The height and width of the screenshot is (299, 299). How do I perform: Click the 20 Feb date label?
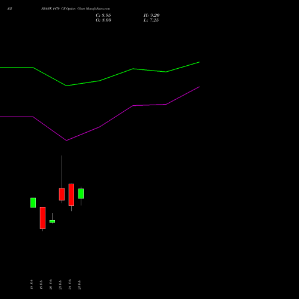51,285
